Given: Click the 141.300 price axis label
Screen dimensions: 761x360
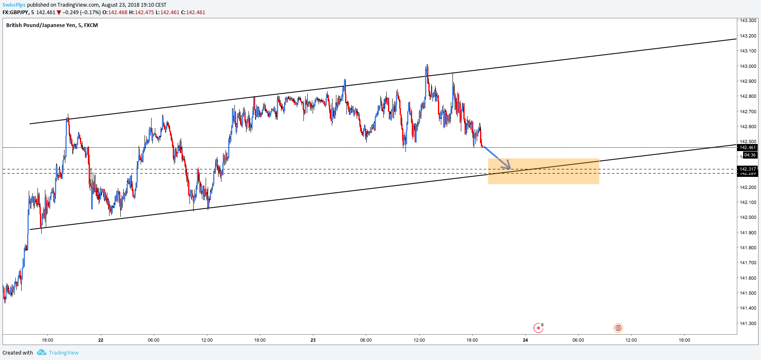Looking at the screenshot, I should pos(748,323).
